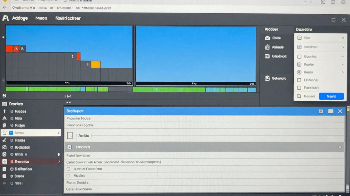
Task: Select the blue Storma icon in the sidebar
Action: click(10, 132)
